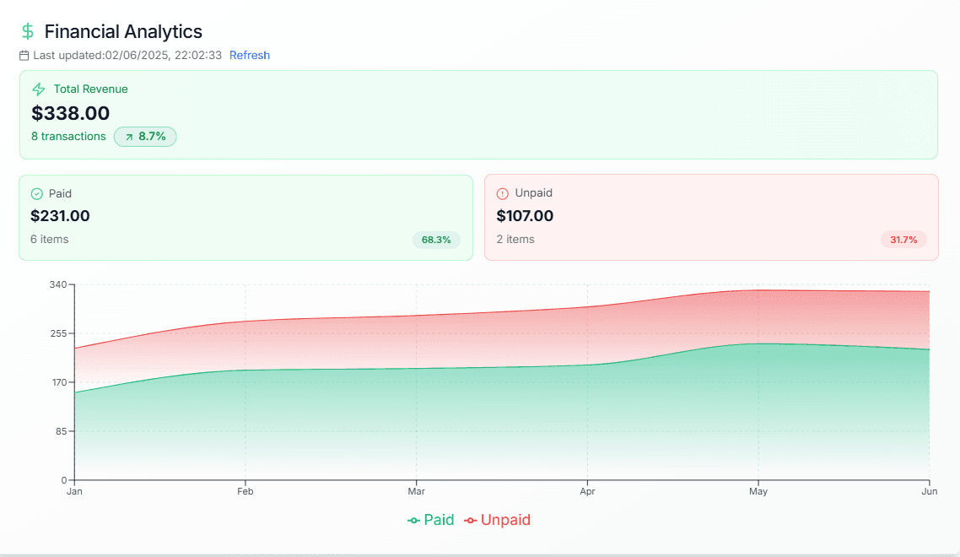This screenshot has height=557, width=960.
Task: Click the 85 value on chart y-axis
Action: pos(61,431)
